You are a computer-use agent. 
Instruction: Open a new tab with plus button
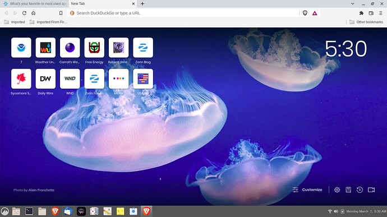pyautogui.click(x=142, y=4)
